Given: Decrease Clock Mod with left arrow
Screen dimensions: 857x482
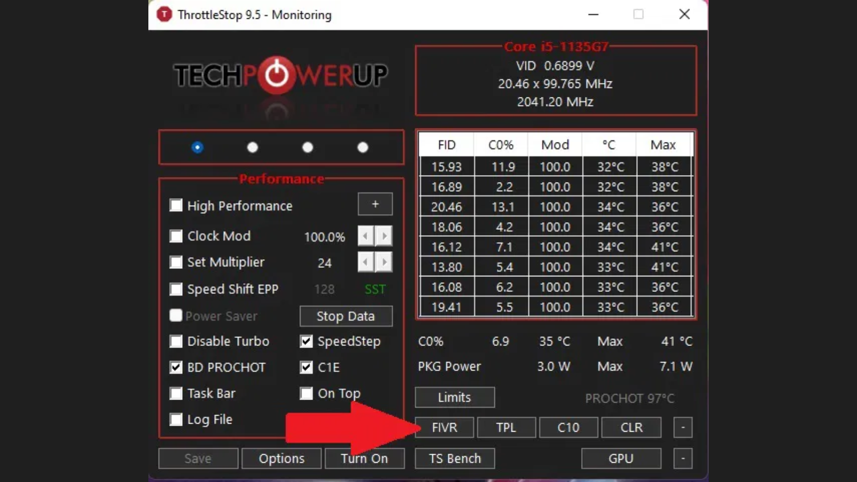Looking at the screenshot, I should click(x=366, y=236).
